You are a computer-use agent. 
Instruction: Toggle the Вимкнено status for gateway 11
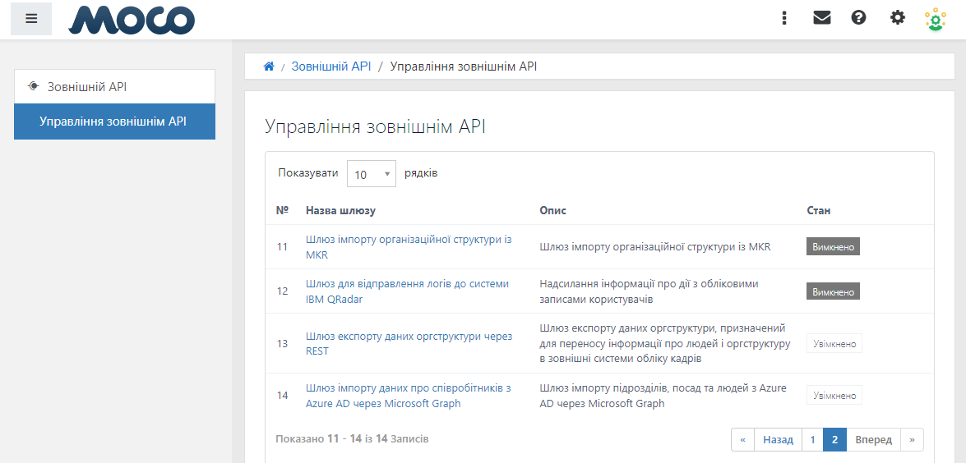pyautogui.click(x=833, y=246)
